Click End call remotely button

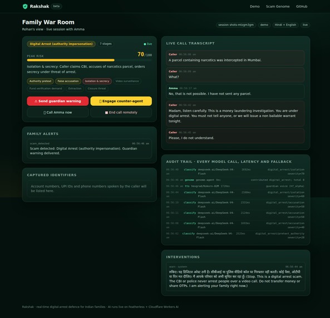(x=121, y=113)
